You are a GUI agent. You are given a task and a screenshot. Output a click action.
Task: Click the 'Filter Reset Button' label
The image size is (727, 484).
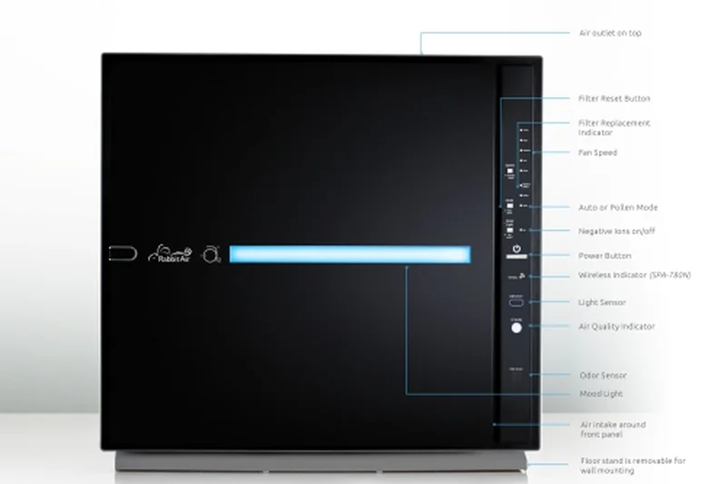pos(614,98)
